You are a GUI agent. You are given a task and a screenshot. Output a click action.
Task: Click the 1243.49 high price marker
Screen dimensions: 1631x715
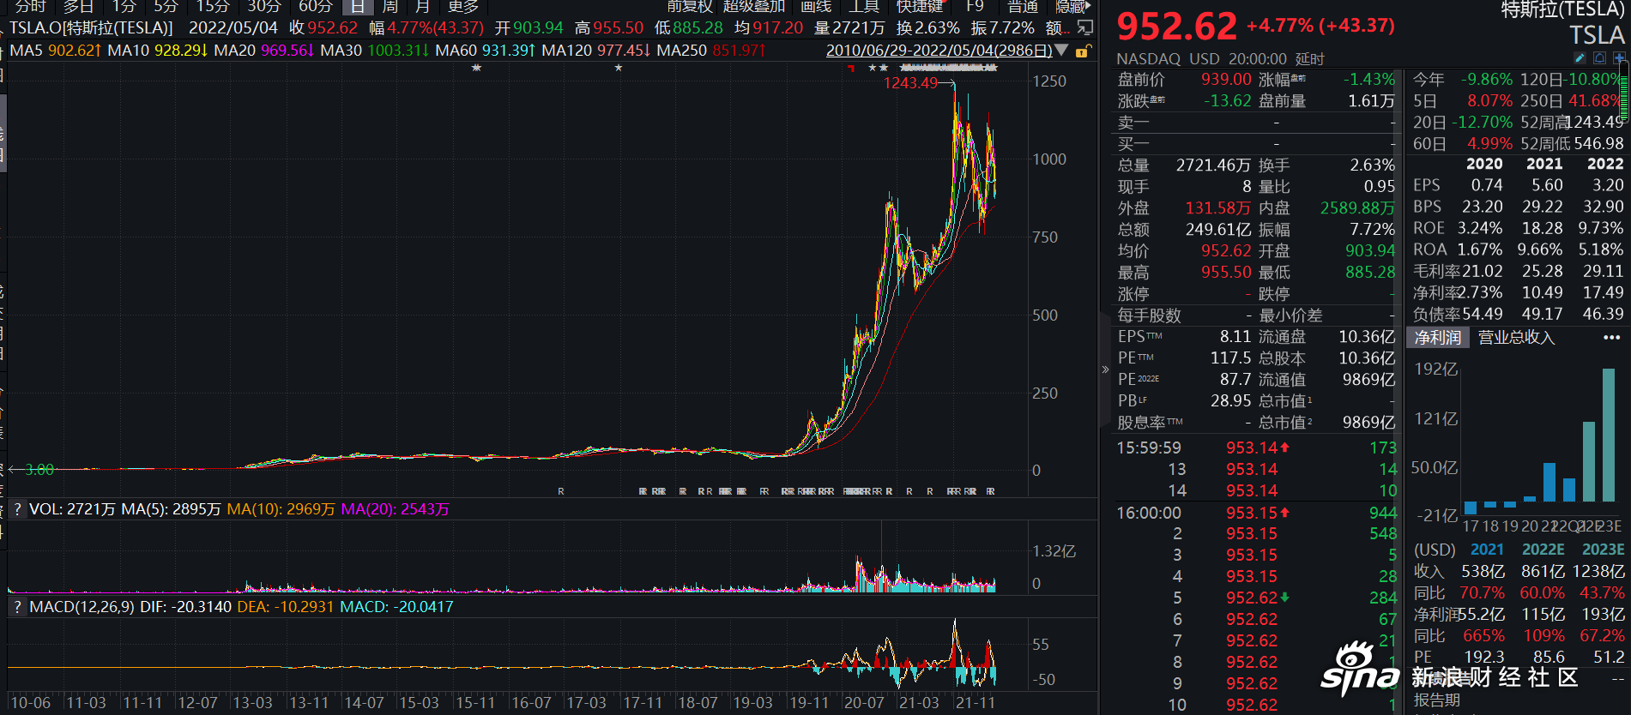(910, 83)
